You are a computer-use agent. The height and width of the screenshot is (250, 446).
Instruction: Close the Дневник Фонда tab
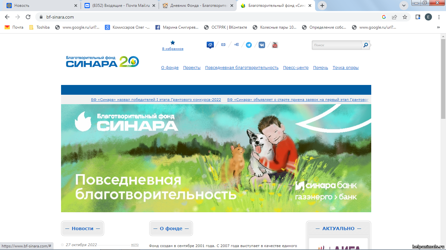pyautogui.click(x=232, y=6)
